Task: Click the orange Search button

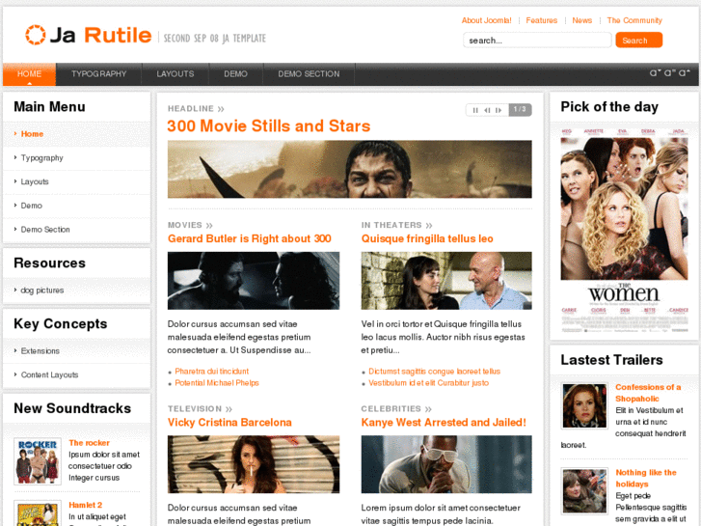Action: 638,41
